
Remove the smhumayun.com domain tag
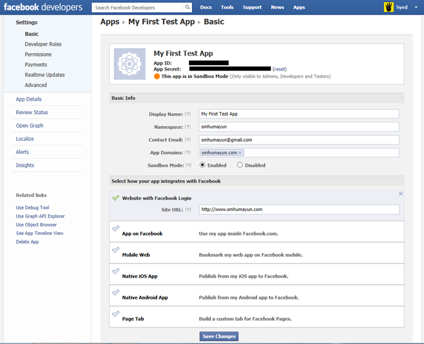pyautogui.click(x=240, y=153)
